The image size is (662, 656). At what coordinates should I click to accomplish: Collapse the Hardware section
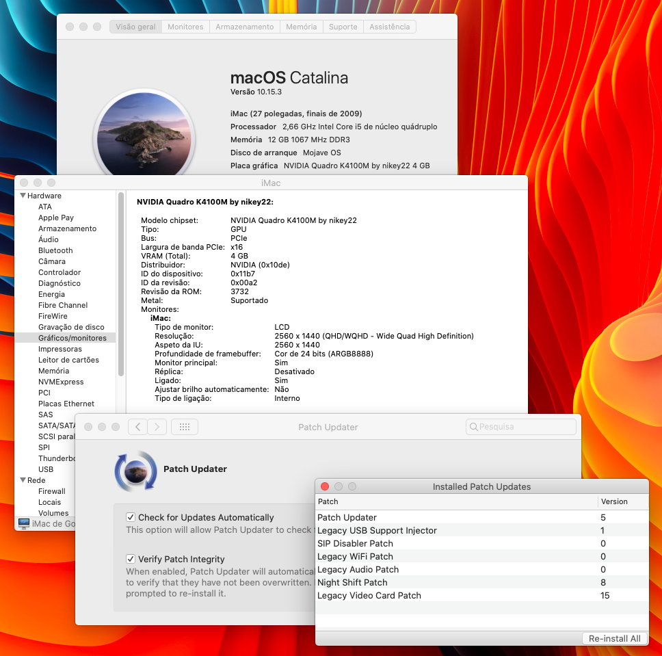coord(23,196)
